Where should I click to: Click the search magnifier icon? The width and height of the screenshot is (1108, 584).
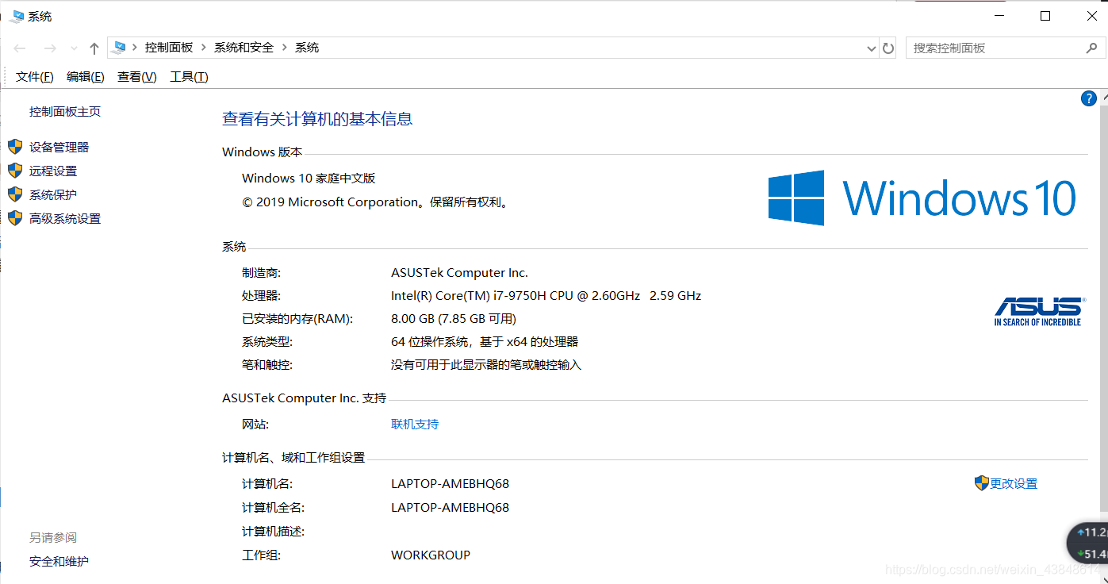(1092, 48)
